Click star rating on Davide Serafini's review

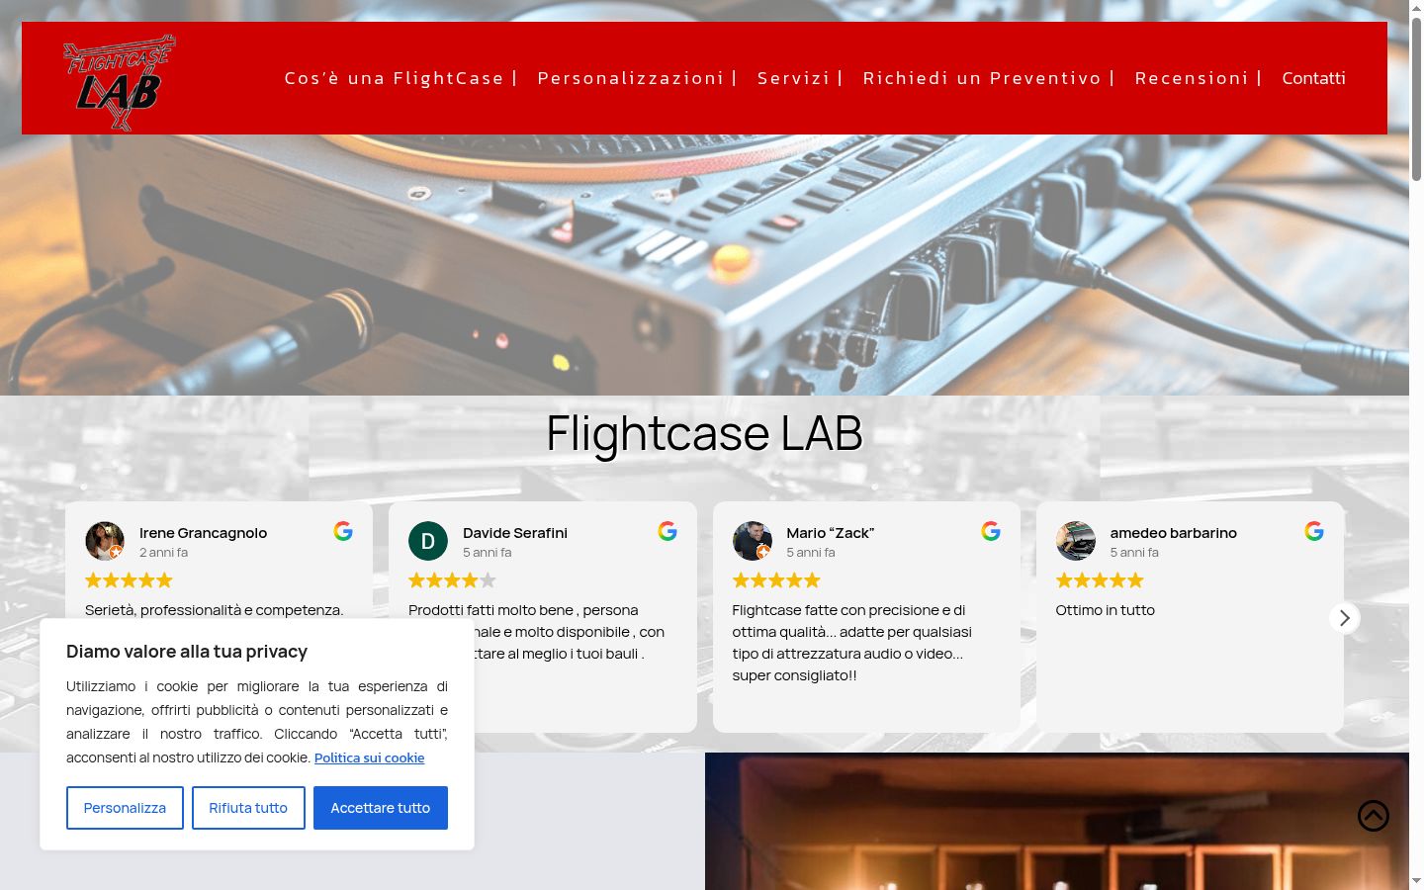[x=453, y=580]
